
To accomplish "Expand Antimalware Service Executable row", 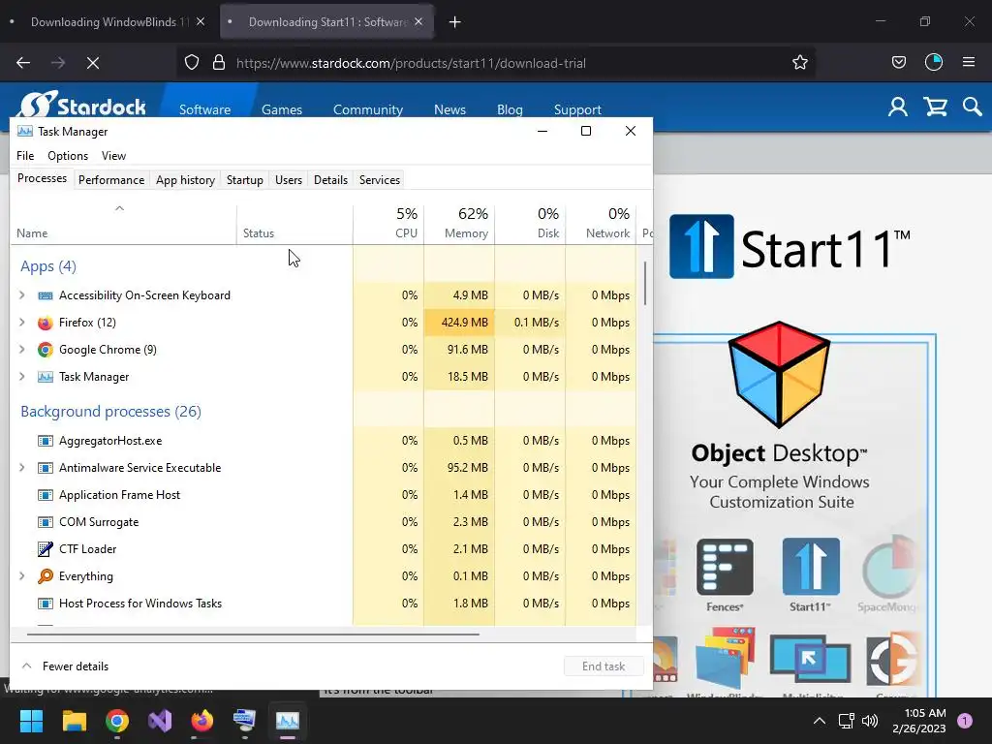I will point(22,468).
